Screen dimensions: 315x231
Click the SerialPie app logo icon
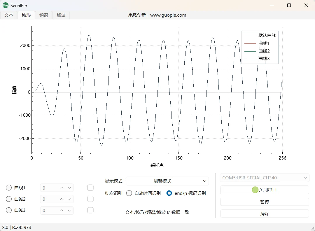[x=6, y=5]
